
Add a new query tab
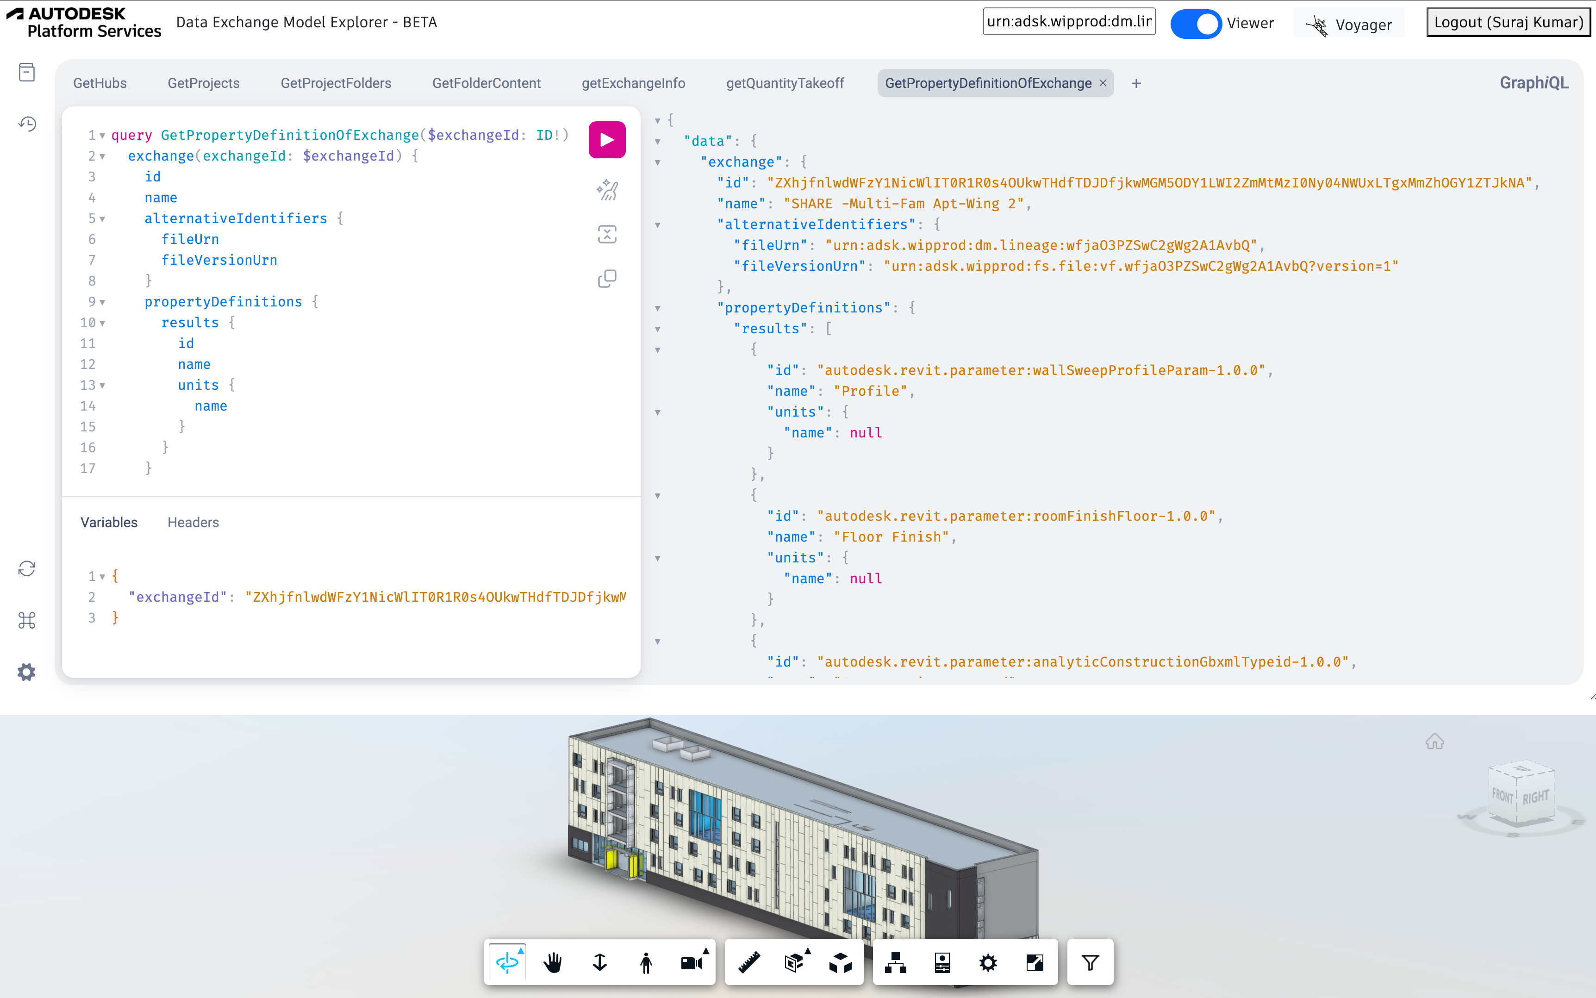(x=1136, y=83)
